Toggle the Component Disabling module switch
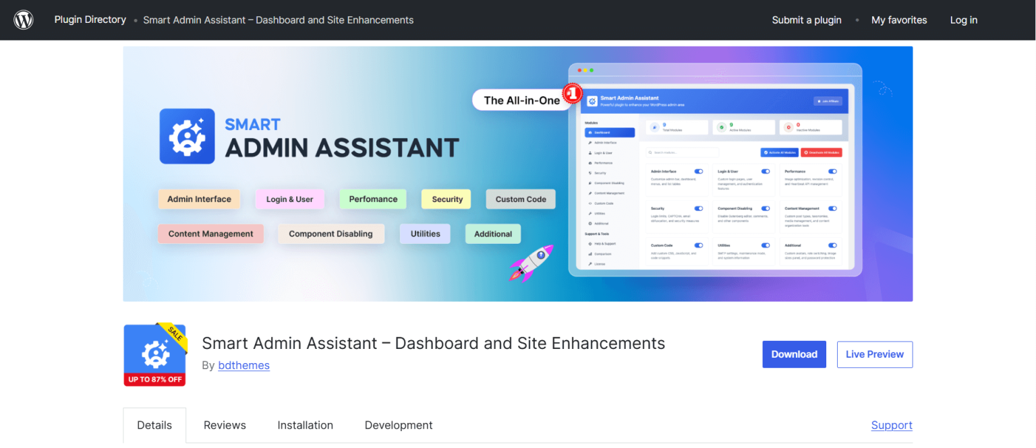The width and height of the screenshot is (1036, 448). pos(766,209)
